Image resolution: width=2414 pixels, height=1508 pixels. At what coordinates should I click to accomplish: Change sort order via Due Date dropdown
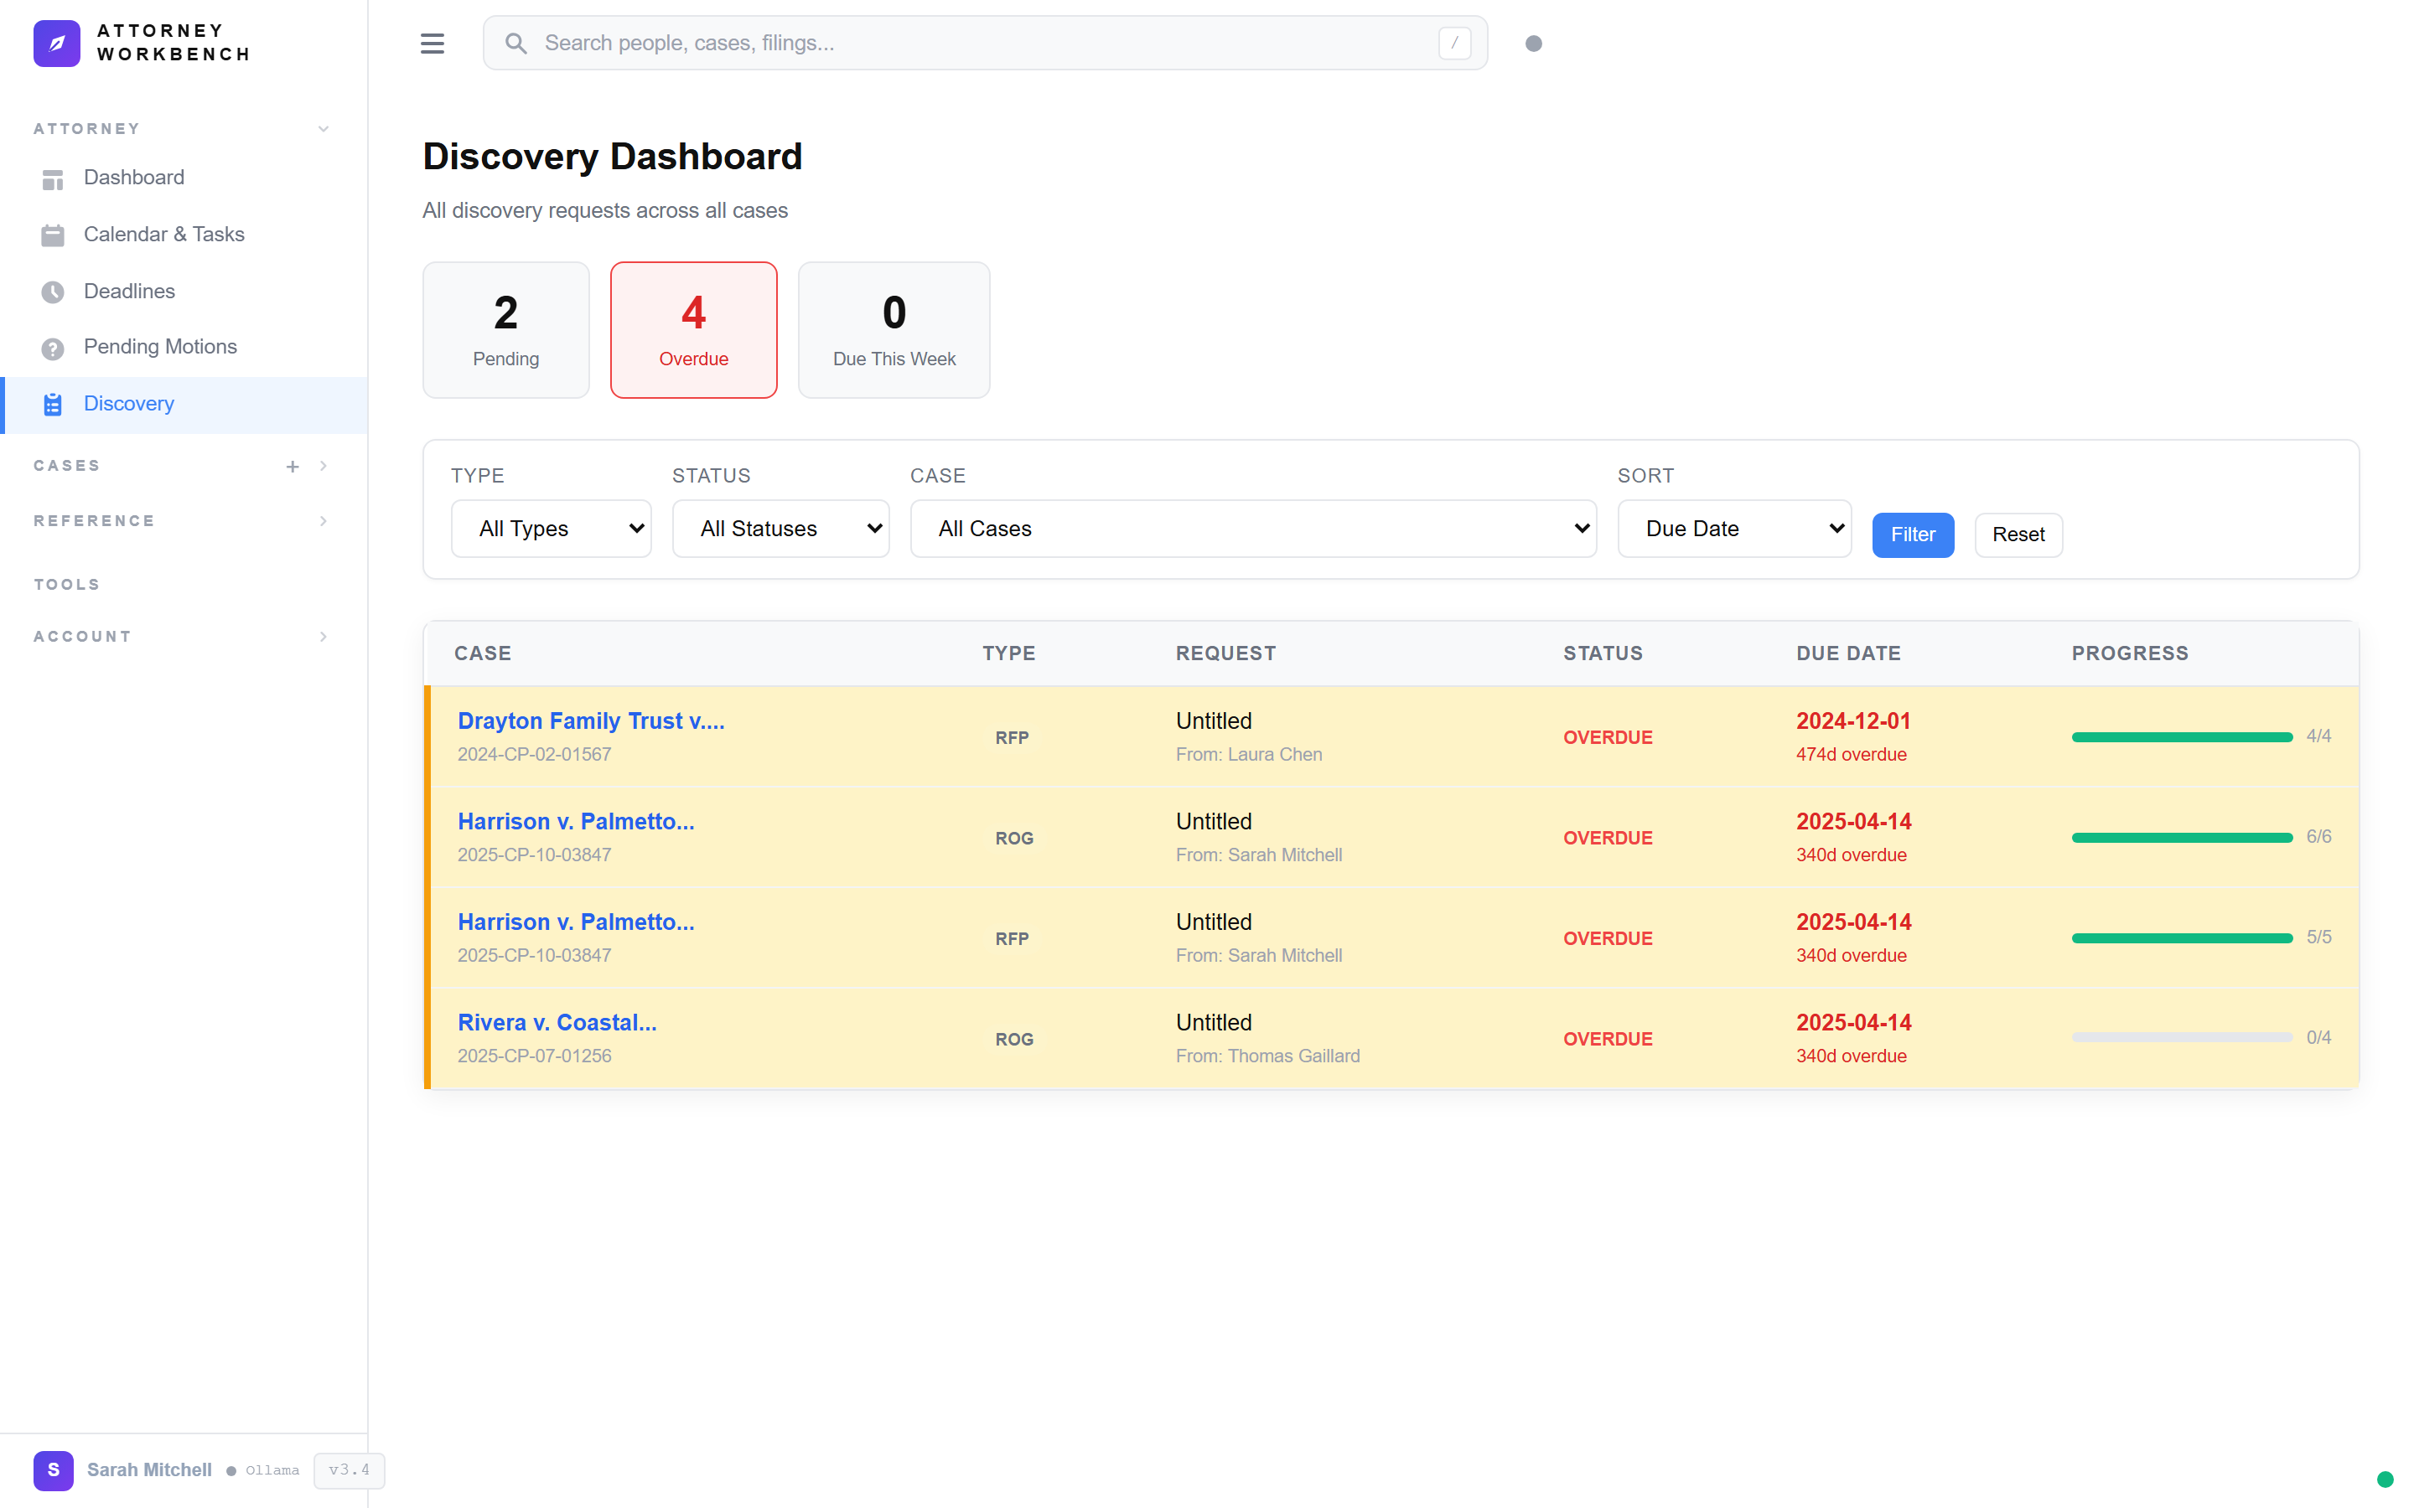1733,528
